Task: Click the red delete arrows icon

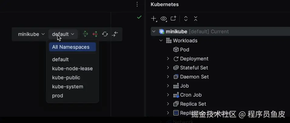Action: click(95, 34)
